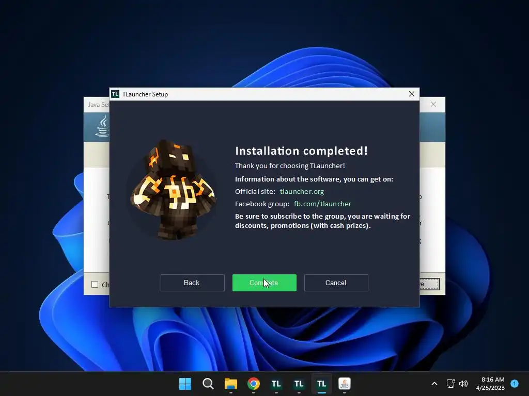
Task: Click the Java coffee-cup logo in the Java Setup window
Action: (x=103, y=126)
